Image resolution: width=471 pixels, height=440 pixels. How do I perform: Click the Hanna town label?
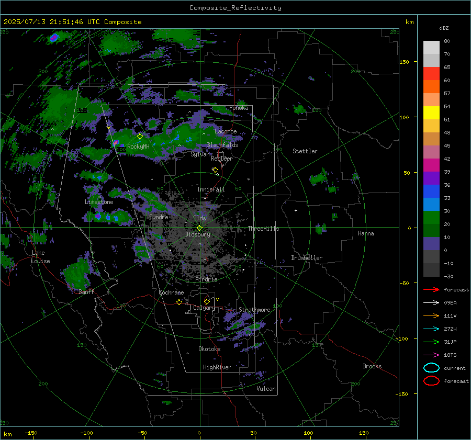click(366, 233)
